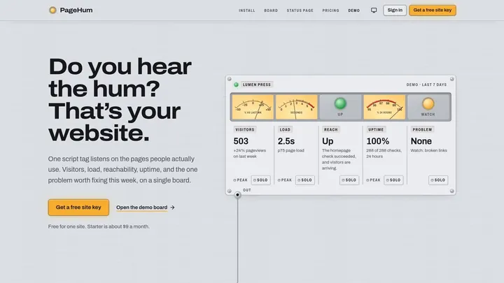The image size is (504, 283).
Task: Click 'p75 page load' text
Action: tap(291, 150)
